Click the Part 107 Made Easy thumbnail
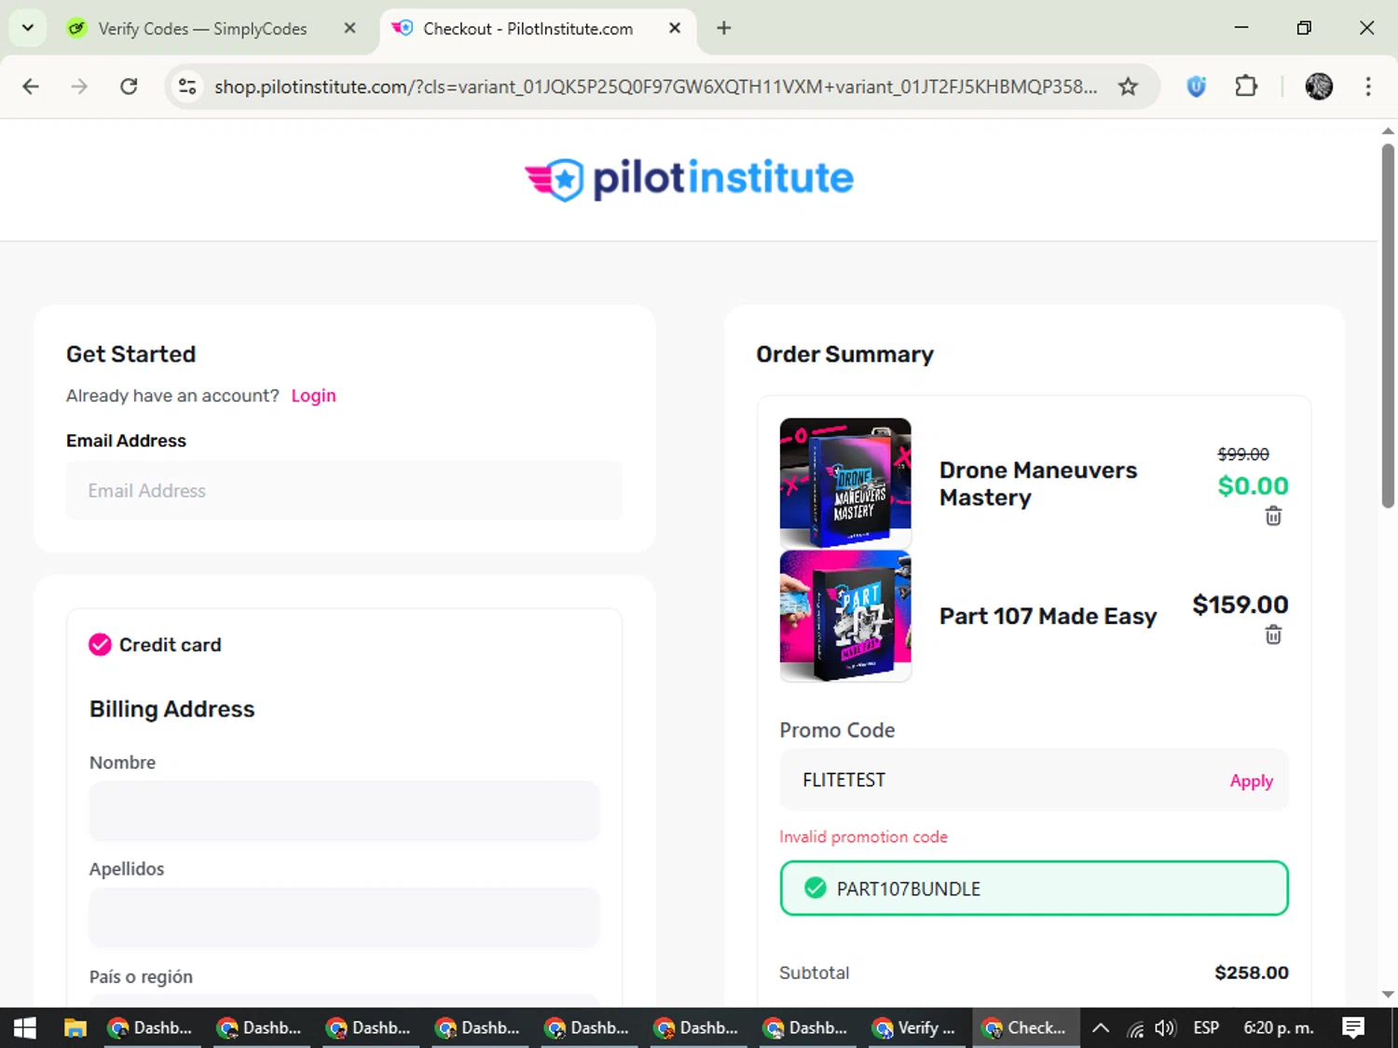This screenshot has width=1398, height=1048. tap(845, 616)
